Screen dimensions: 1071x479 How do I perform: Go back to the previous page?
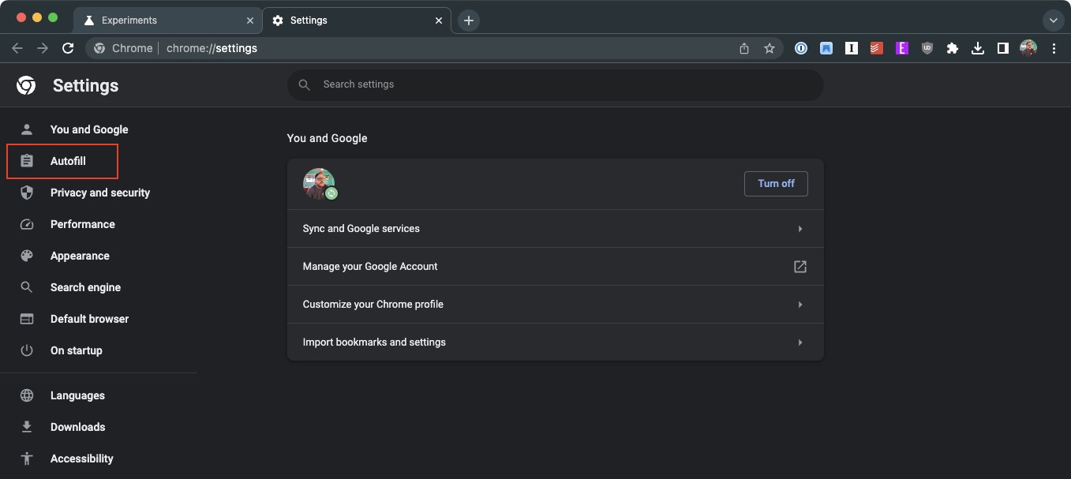17,48
